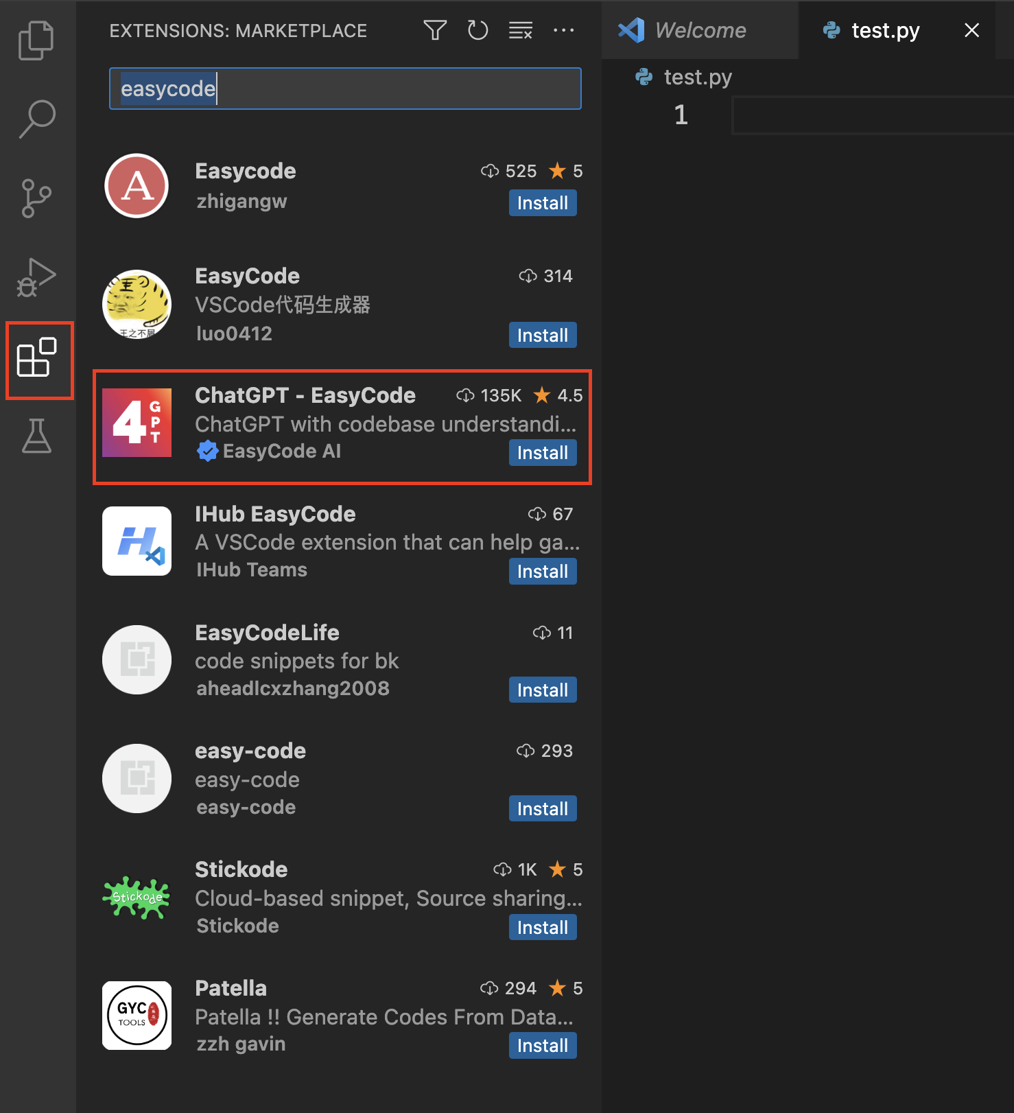Open Easycode red A logo thumbnail
This screenshot has height=1113, width=1014.
tap(137, 185)
